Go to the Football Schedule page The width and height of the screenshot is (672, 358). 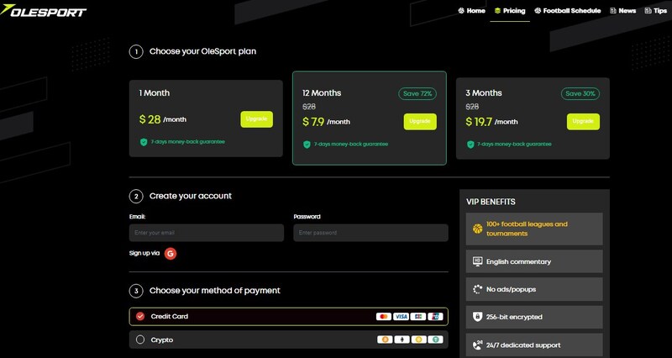(566, 11)
